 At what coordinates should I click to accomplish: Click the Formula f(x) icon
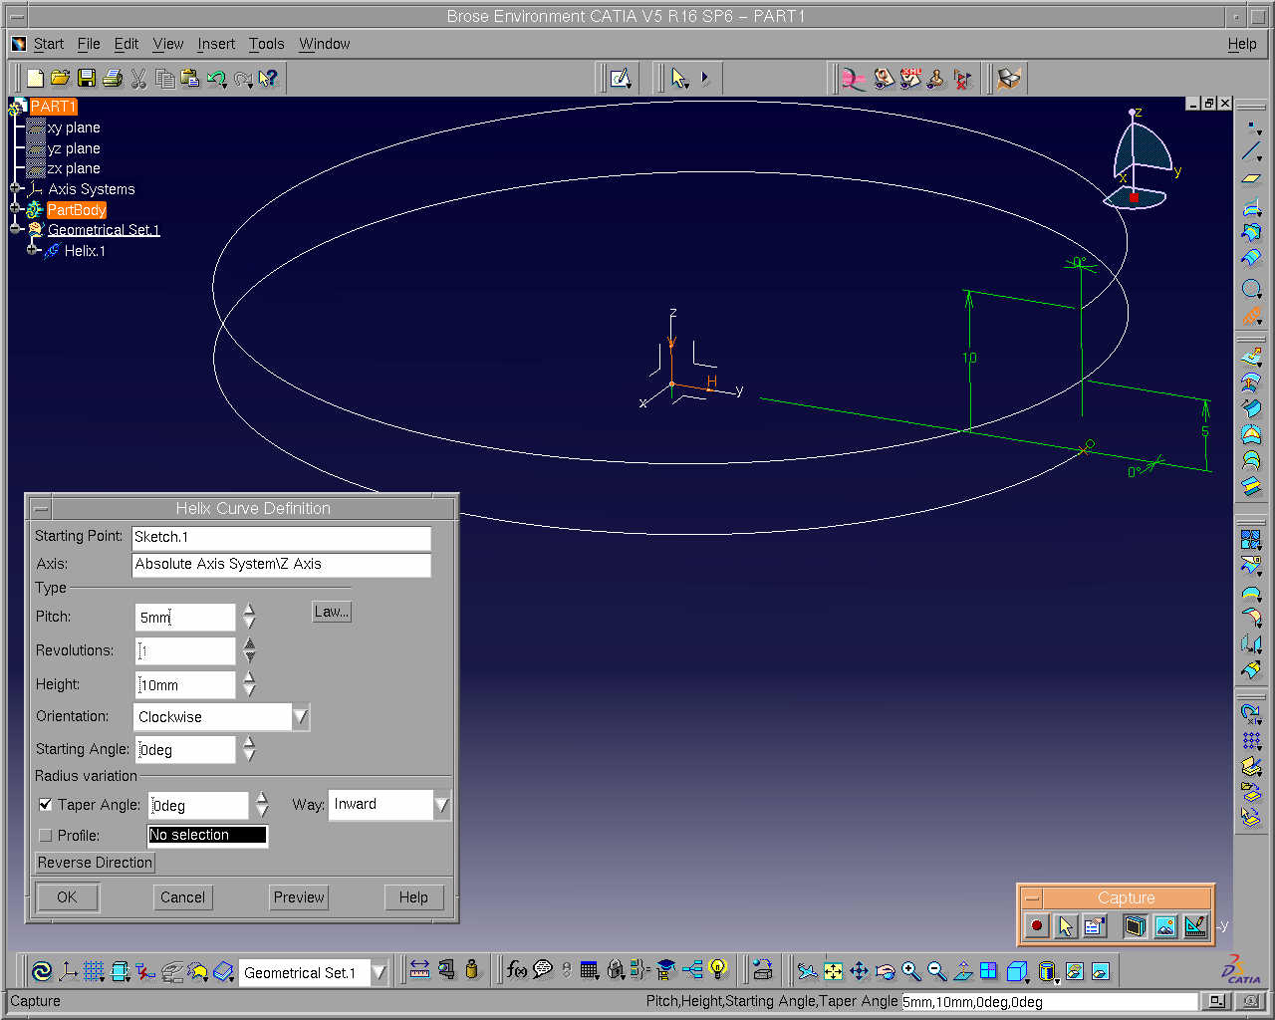517,969
